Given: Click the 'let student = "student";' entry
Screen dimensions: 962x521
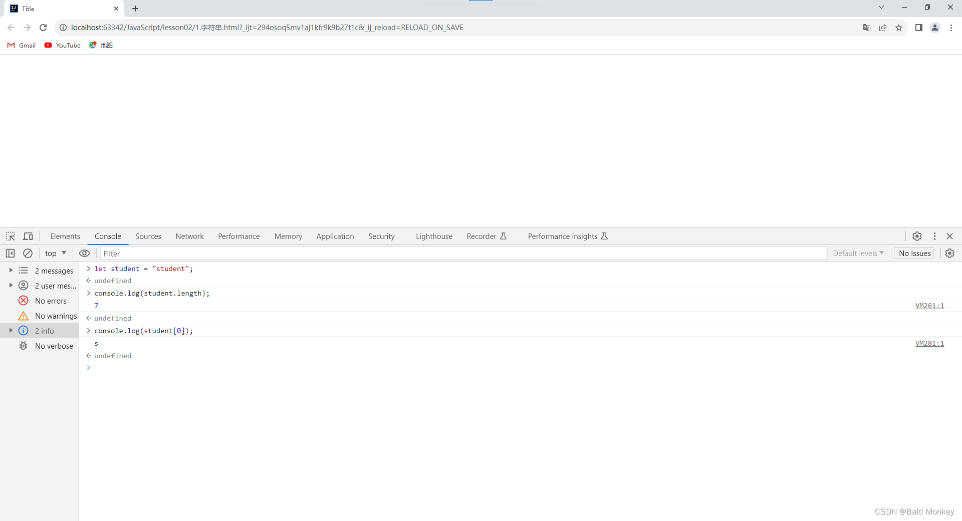Looking at the screenshot, I should pos(143,269).
